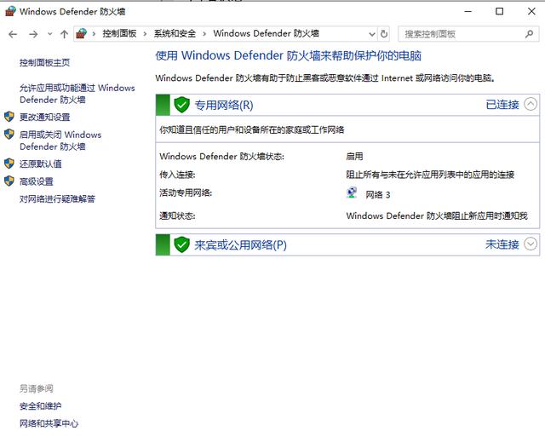The width and height of the screenshot is (545, 442).
Task: Open 更改通知设置 link
Action: click(x=45, y=118)
